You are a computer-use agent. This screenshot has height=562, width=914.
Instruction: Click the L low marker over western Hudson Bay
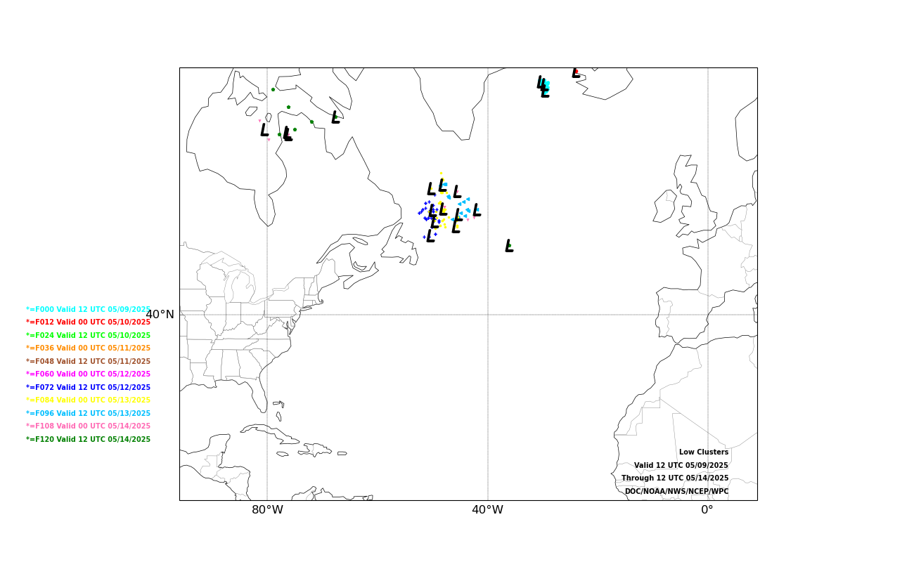point(264,130)
